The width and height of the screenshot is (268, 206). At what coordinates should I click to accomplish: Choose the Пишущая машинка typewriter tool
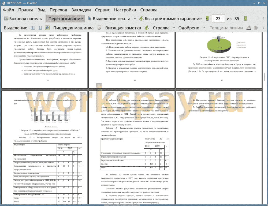(x=73, y=28)
